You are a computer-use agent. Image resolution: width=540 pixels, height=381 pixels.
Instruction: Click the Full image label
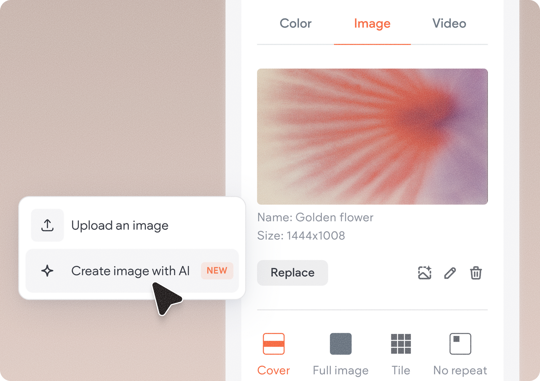(x=341, y=371)
